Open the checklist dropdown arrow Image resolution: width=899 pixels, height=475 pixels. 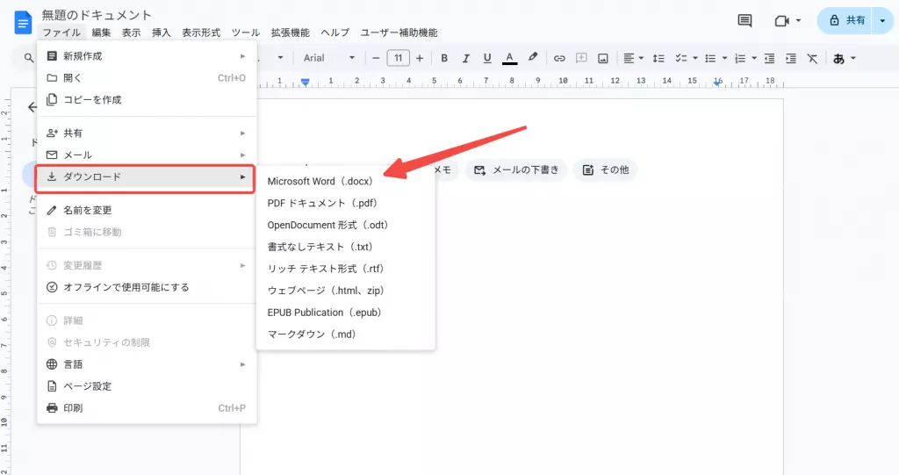(695, 58)
